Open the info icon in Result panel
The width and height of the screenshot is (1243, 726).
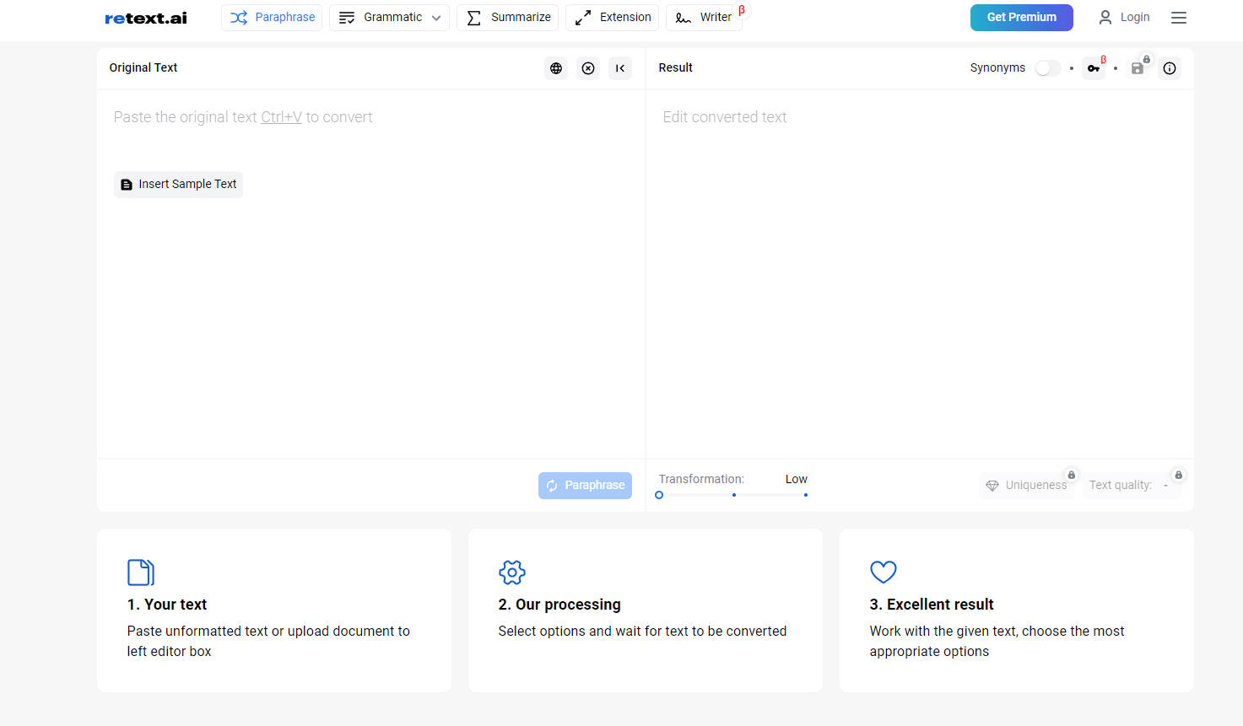coord(1170,68)
